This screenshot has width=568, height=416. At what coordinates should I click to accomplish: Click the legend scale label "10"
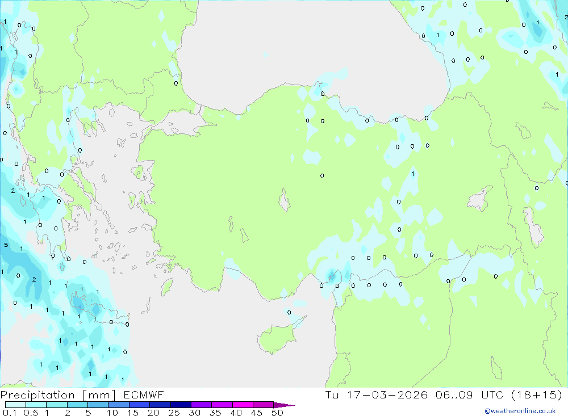click(112, 413)
